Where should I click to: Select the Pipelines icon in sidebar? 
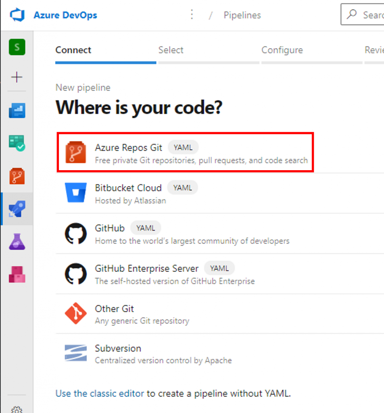17,209
